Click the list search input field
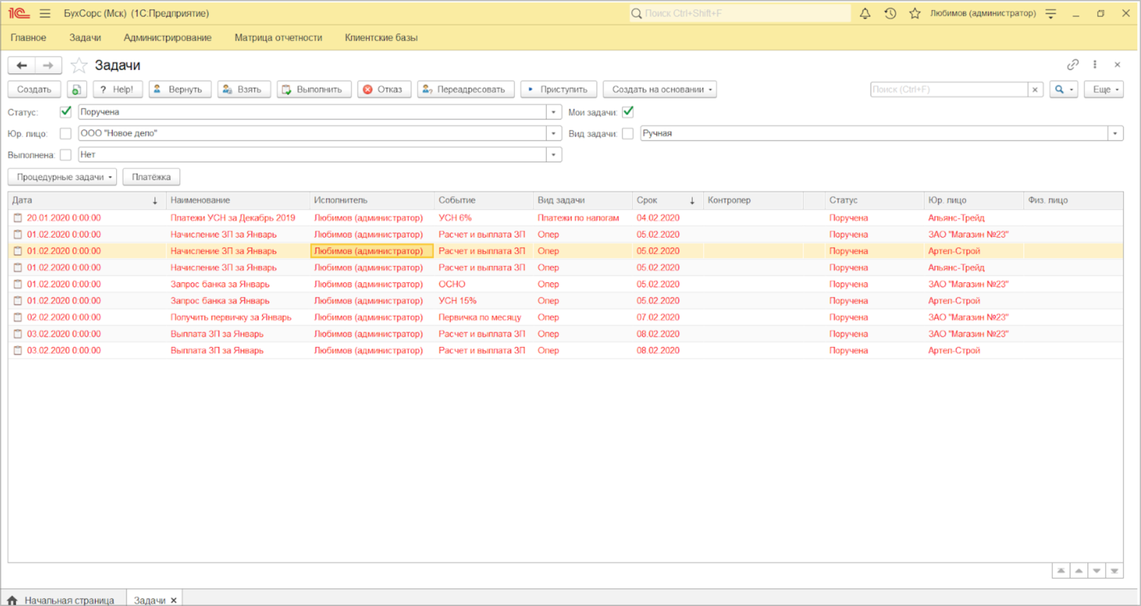Screen dimensions: 1141x606 click(949, 90)
